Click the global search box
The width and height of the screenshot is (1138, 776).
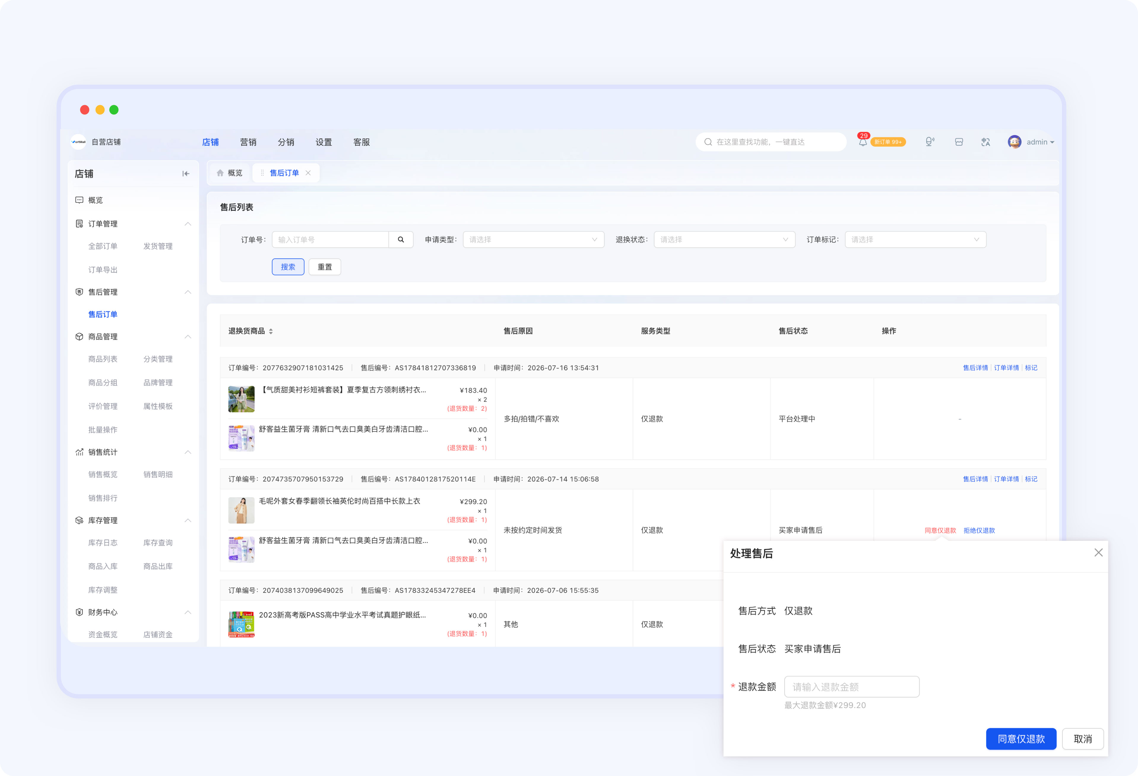(771, 142)
